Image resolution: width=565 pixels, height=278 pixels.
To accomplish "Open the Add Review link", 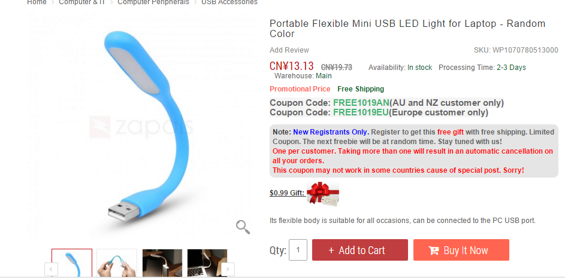I will (x=289, y=50).
